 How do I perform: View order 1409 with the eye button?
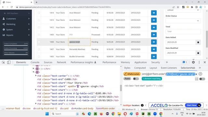click(154, 35)
